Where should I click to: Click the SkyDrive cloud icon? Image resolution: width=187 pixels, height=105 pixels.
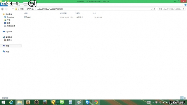(x=4, y=32)
